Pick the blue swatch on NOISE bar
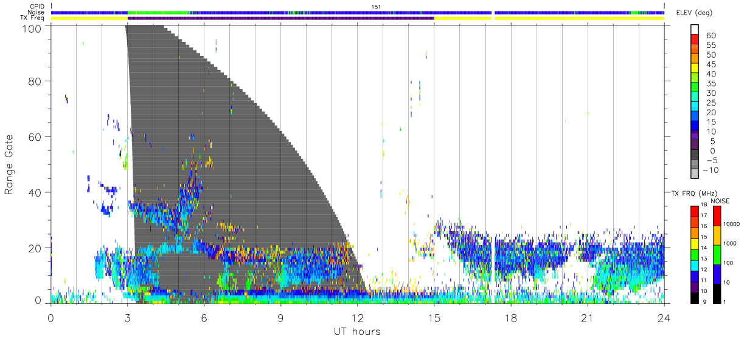The height and width of the screenshot is (344, 747). [718, 273]
